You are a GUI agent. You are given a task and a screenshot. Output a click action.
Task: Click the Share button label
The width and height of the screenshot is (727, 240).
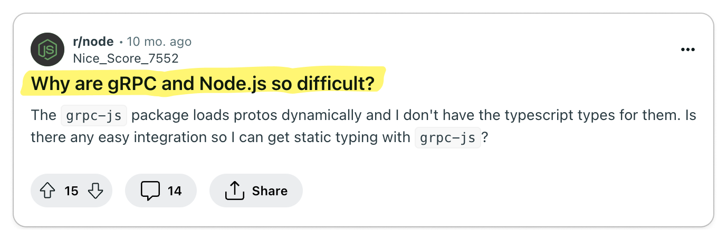tap(270, 191)
